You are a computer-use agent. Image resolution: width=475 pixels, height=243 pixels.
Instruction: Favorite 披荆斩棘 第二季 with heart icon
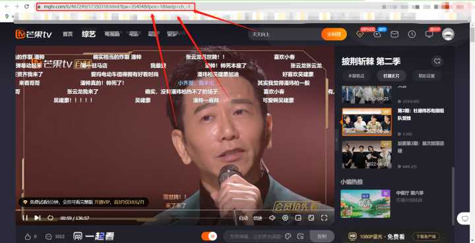pos(437,61)
